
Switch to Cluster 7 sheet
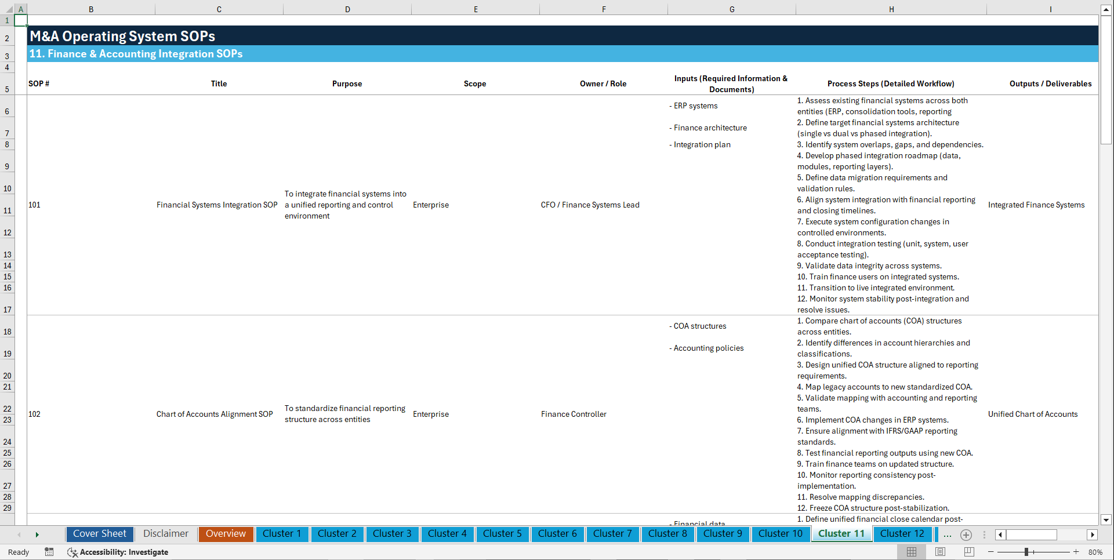[612, 534]
